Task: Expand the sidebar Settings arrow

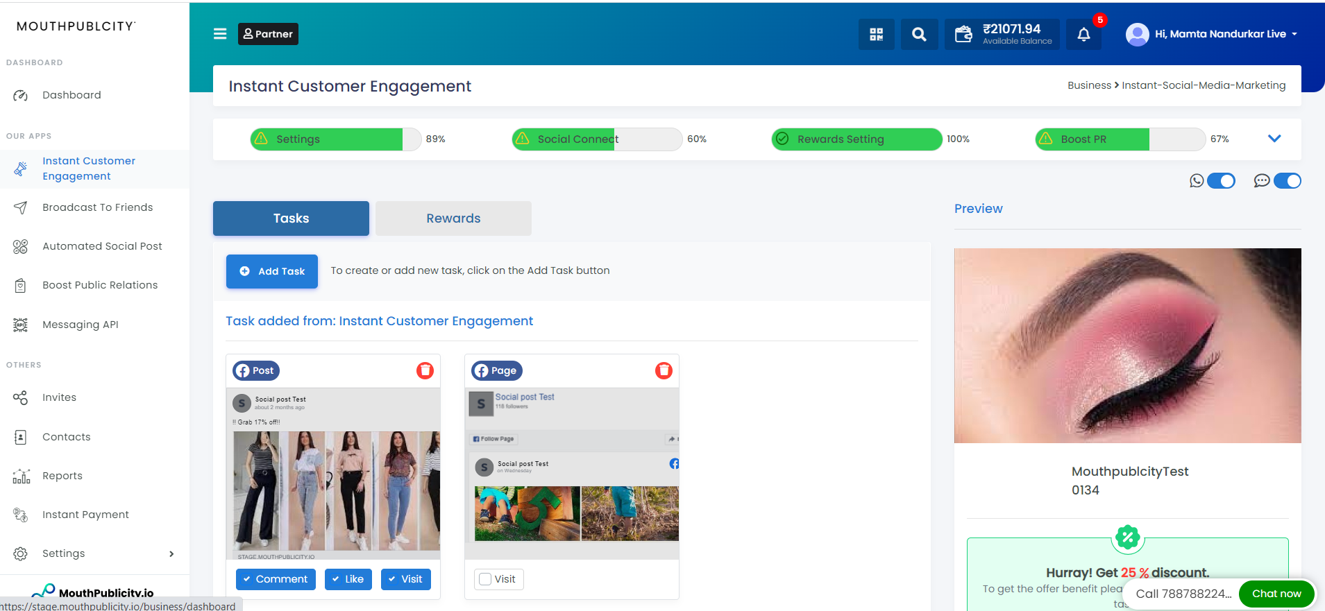Action: 171,553
